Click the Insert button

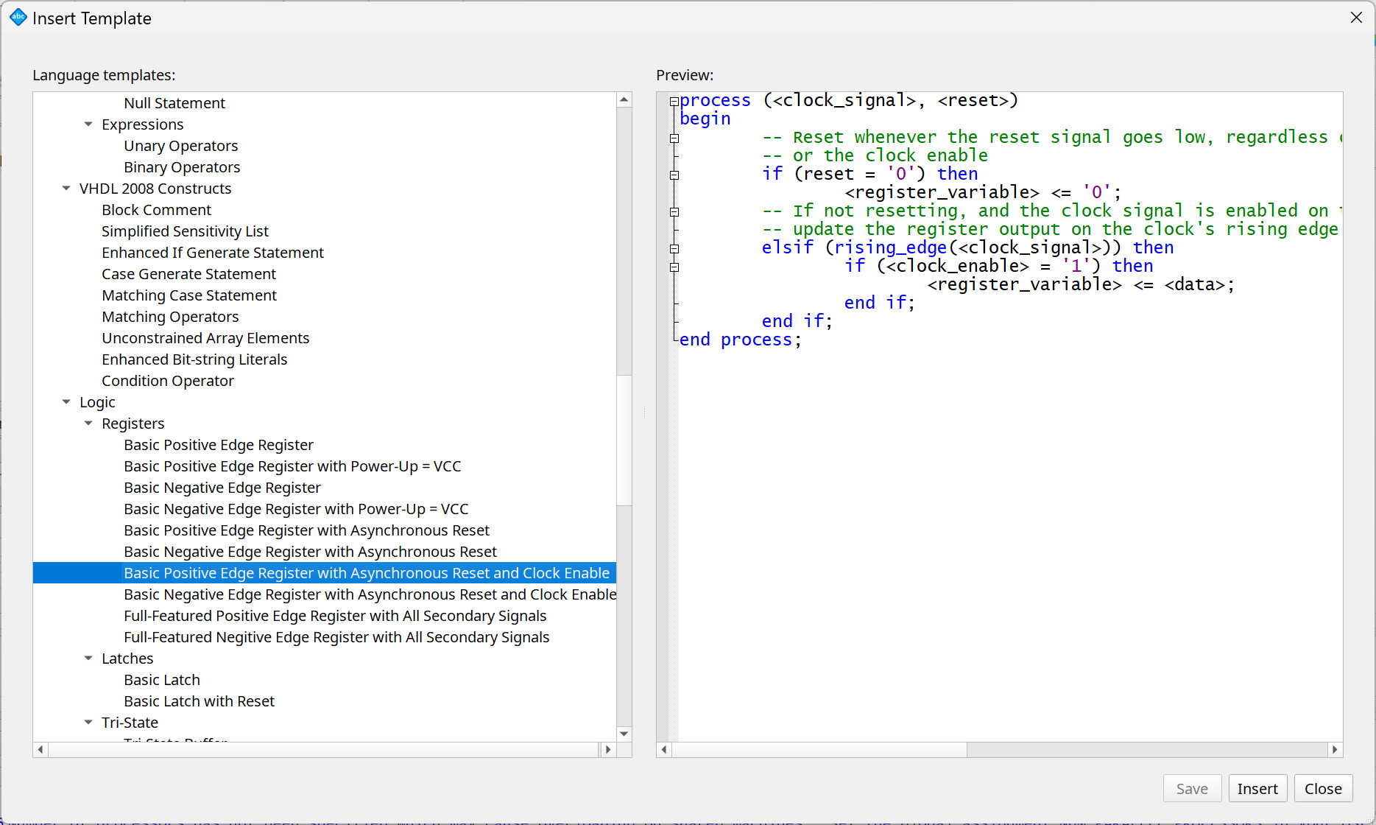[1257, 788]
